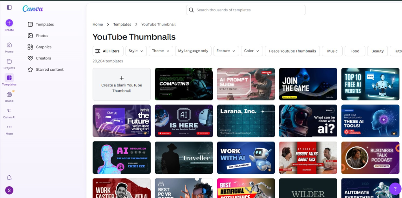Viewport: 402px width, 198px height.
Task: Open Creators menu item text
Action: [x=43, y=58]
